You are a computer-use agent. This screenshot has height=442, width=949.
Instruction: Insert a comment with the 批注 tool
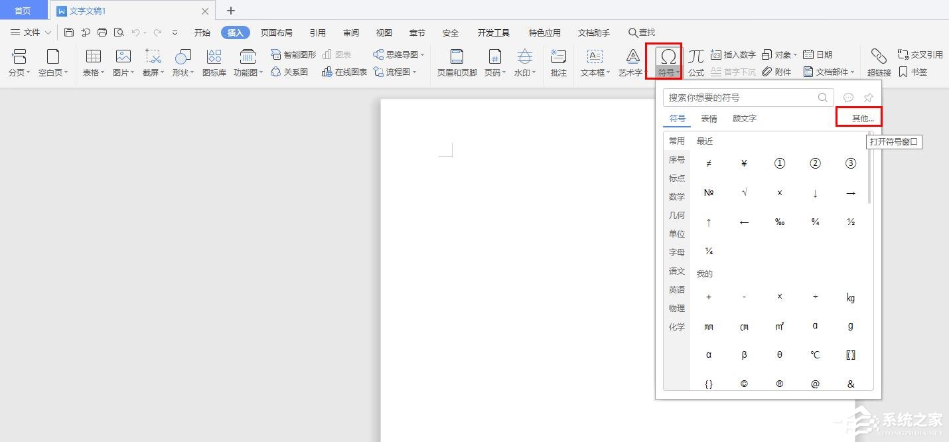click(558, 63)
